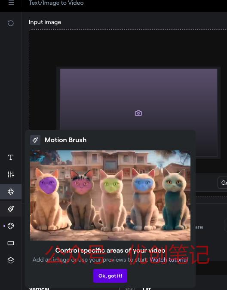Open the style palette icon

[11, 226]
